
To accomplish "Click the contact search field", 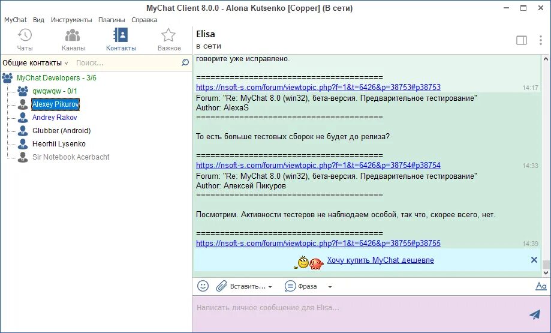I will [x=127, y=63].
